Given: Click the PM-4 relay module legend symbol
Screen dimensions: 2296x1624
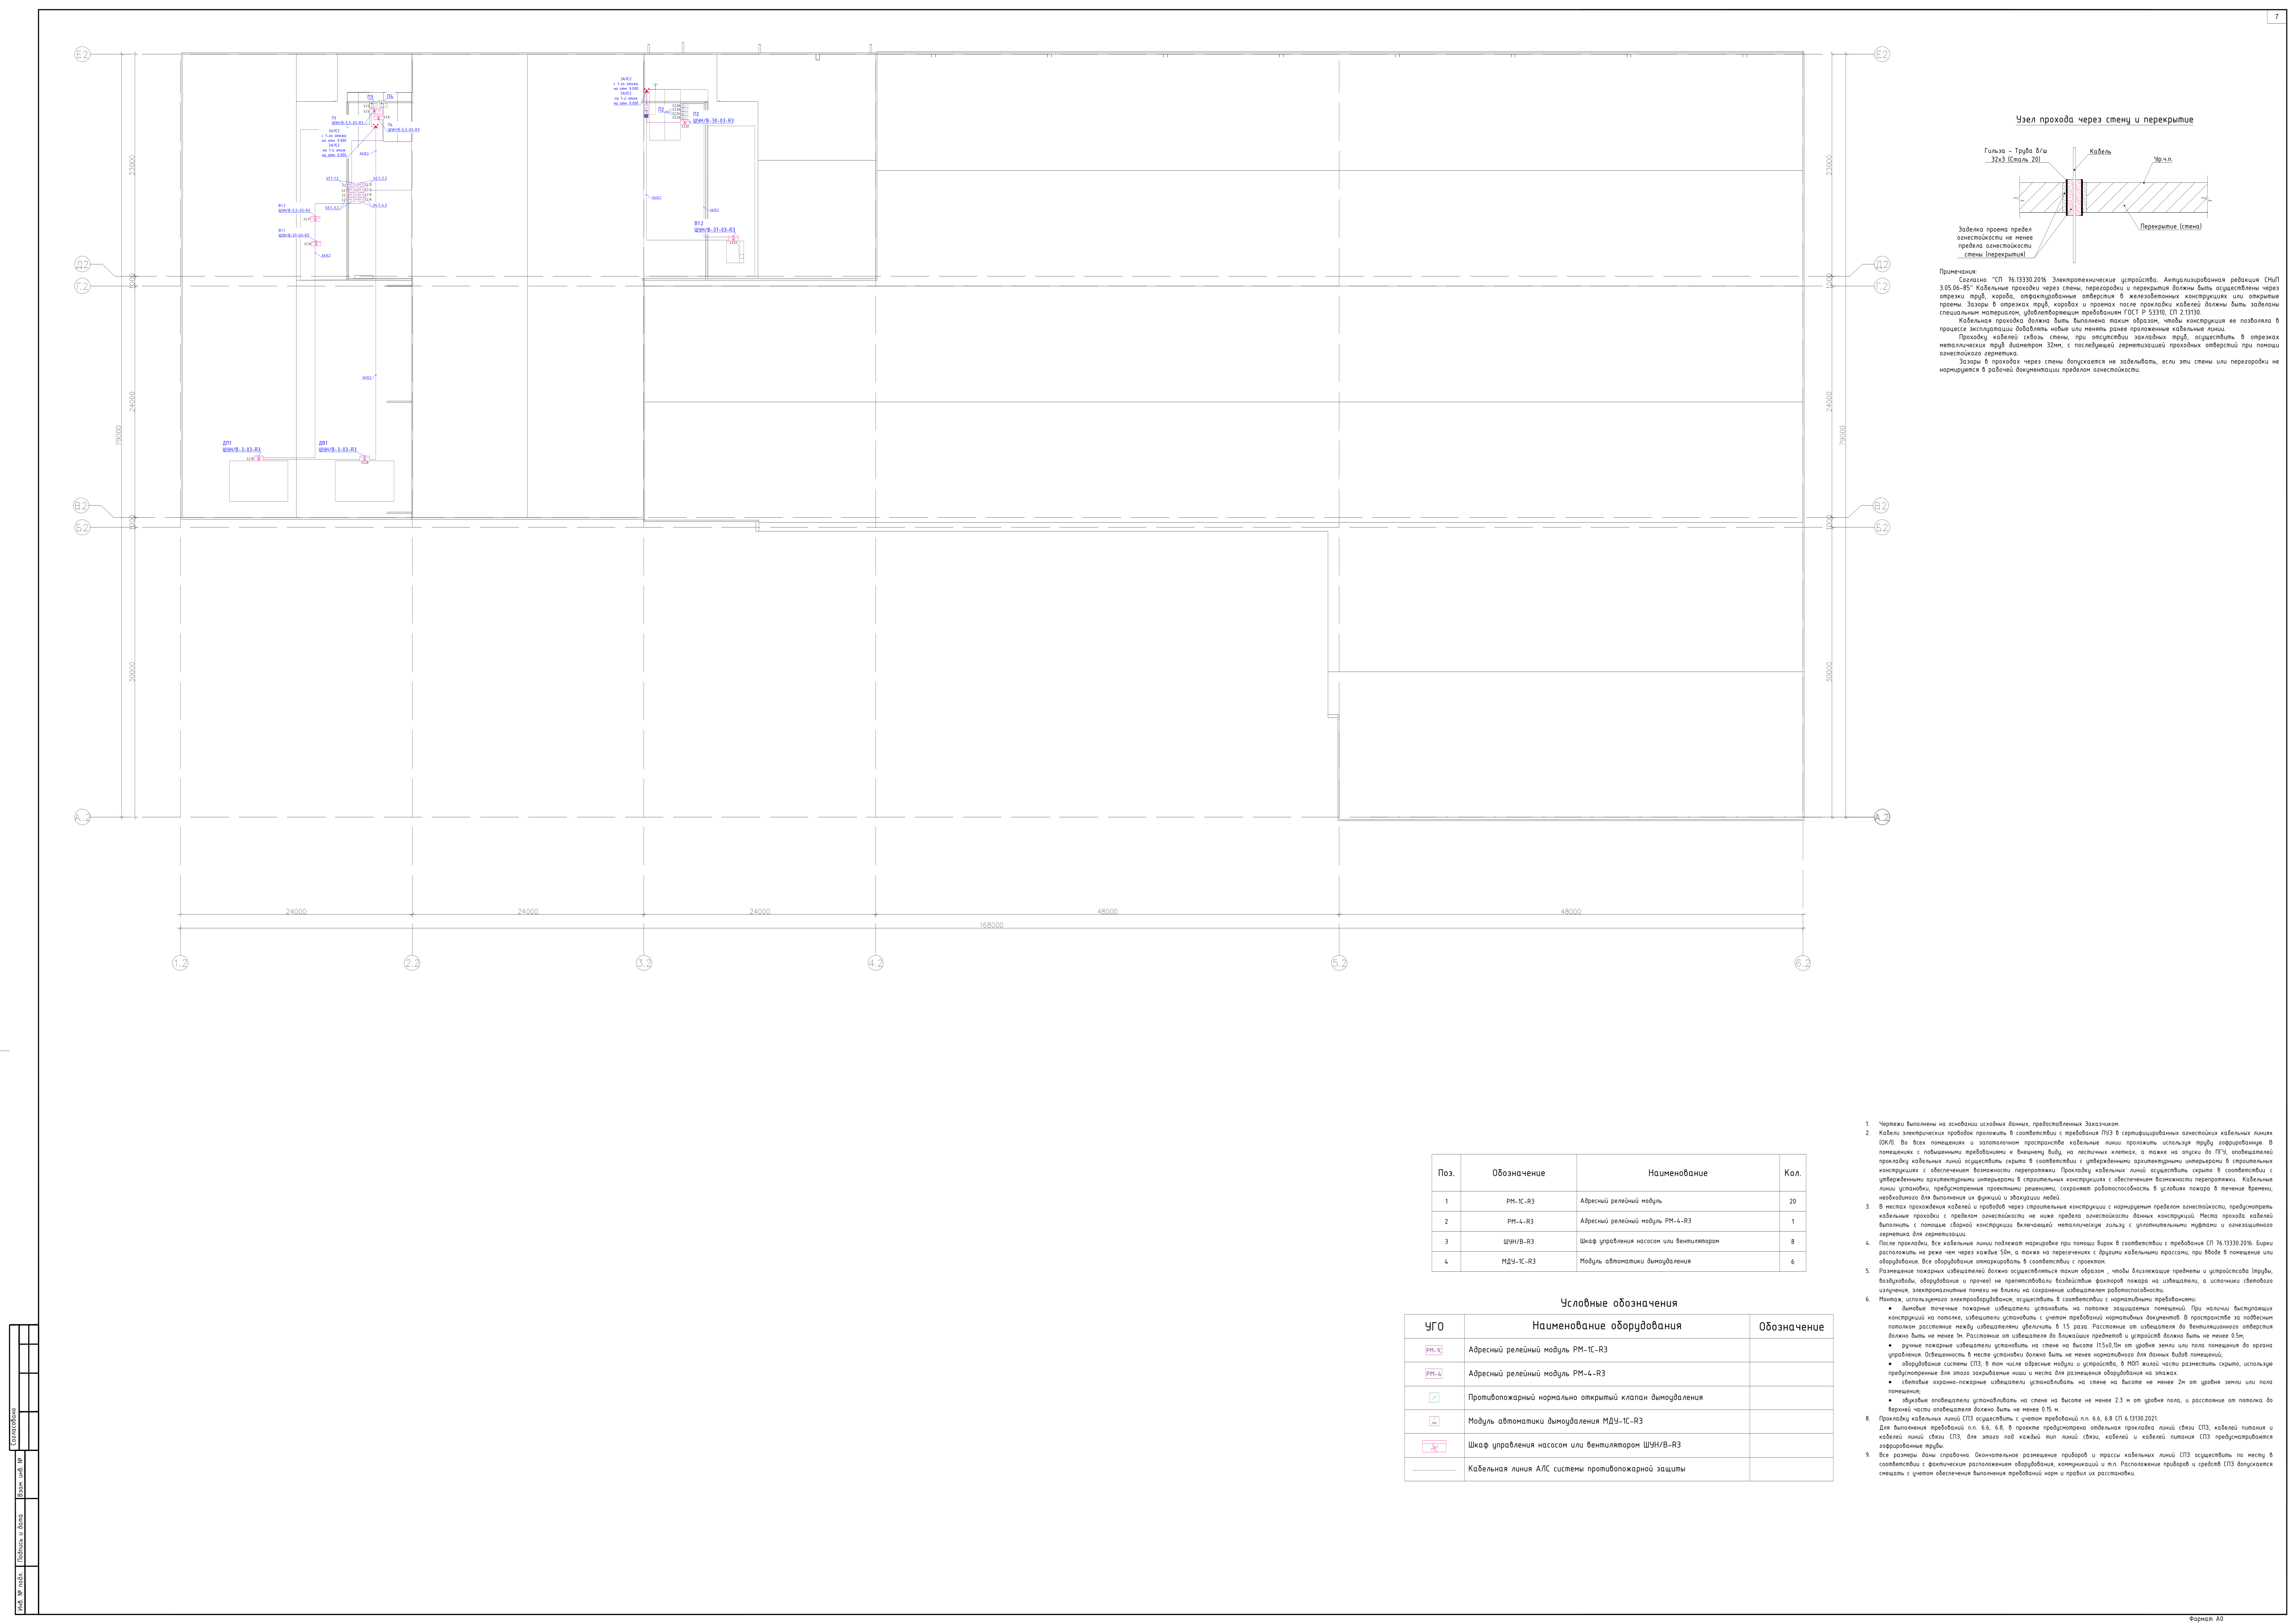Looking at the screenshot, I should 1433,1374.
